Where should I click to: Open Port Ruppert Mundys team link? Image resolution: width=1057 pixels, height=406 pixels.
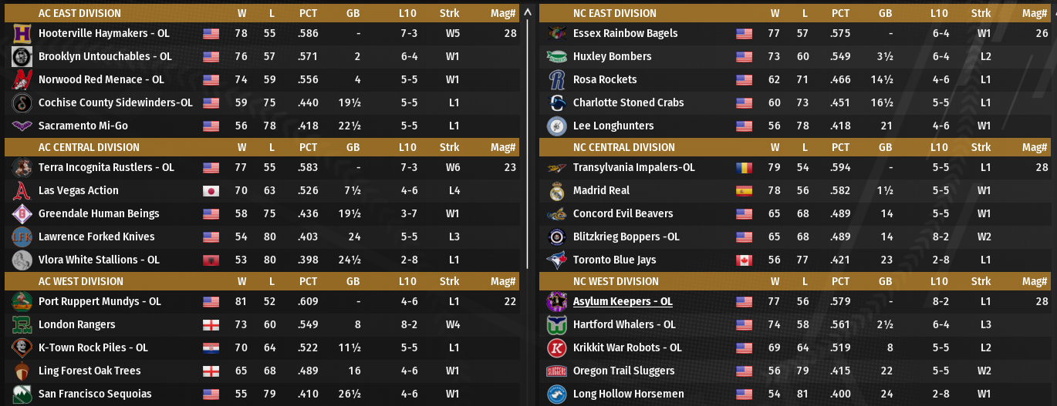[x=100, y=301]
